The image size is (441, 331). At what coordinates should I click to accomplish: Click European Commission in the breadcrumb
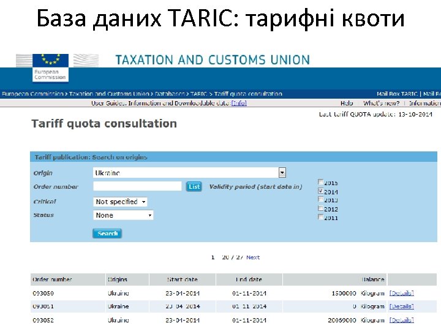(32, 94)
